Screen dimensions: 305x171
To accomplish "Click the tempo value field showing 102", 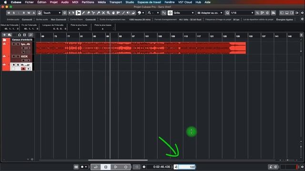I will click(x=187, y=167).
